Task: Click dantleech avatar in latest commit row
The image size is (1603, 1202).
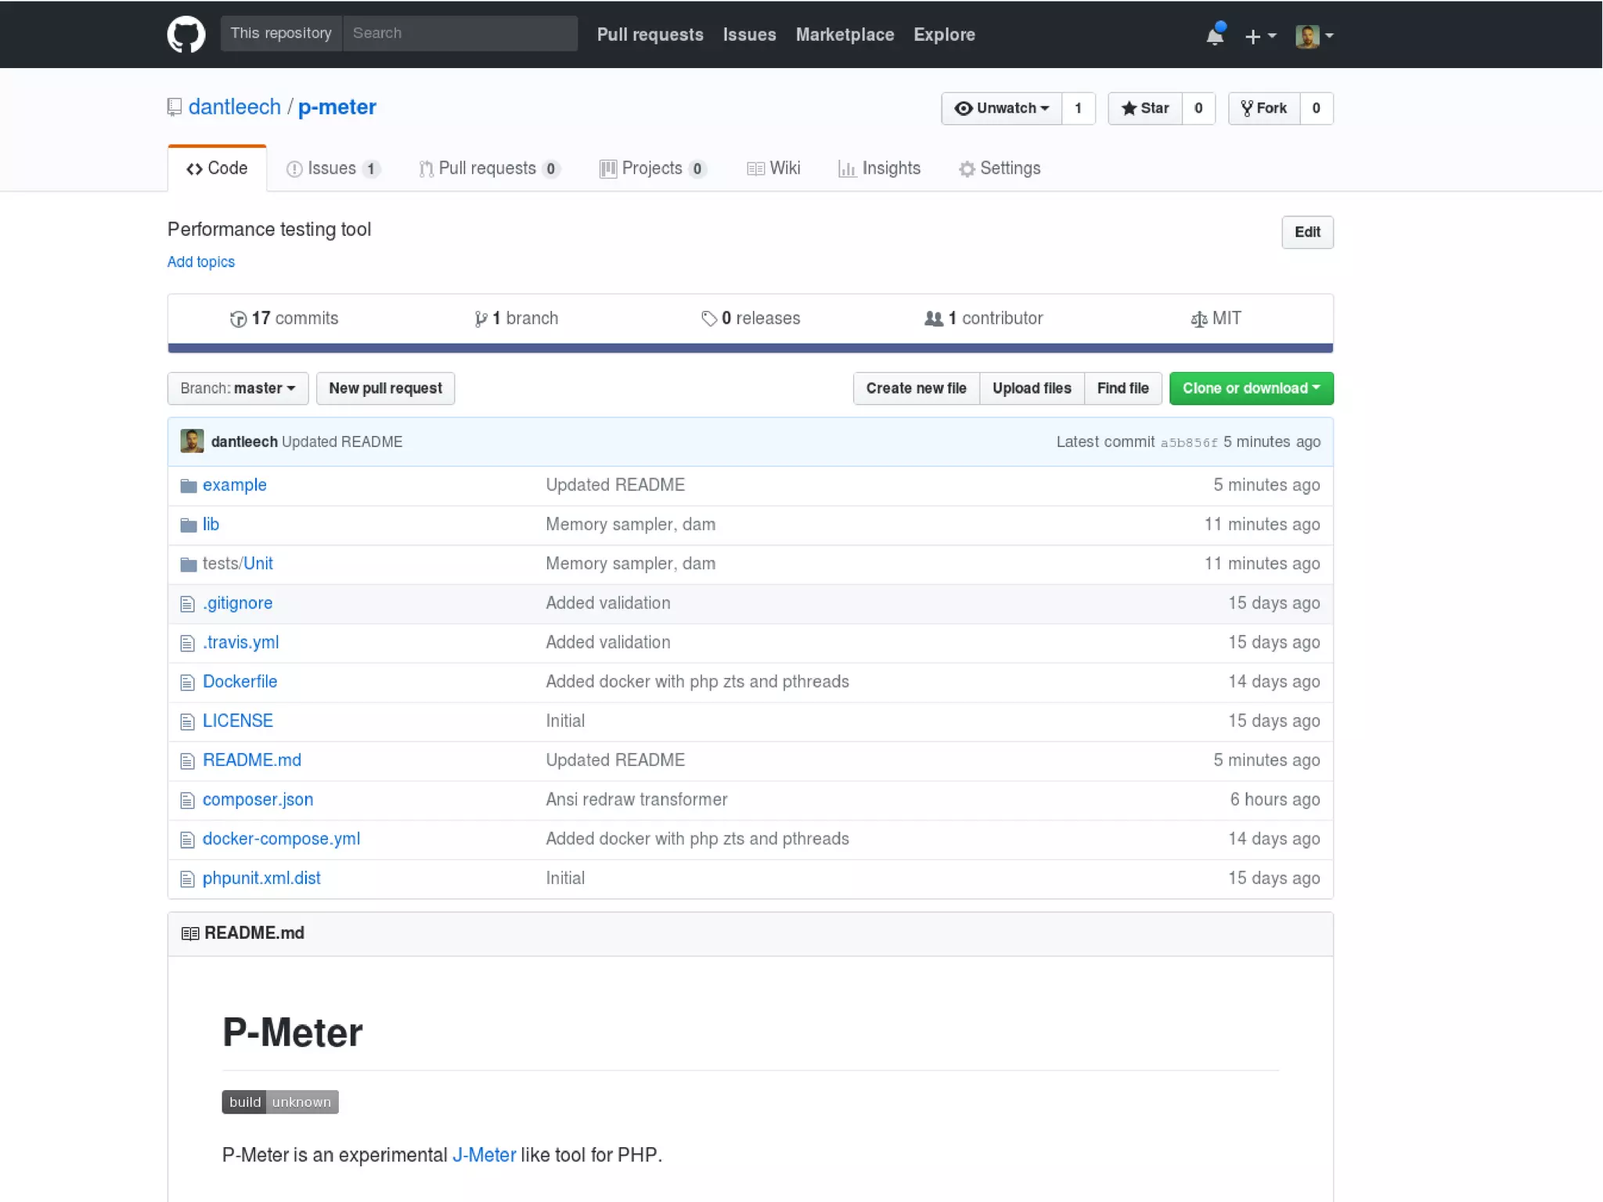Action: click(193, 442)
